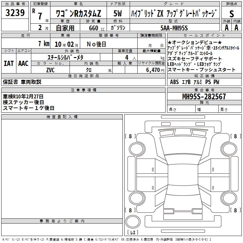Select the registration number No後日
The image size is (243, 243).
[x=96, y=44]
